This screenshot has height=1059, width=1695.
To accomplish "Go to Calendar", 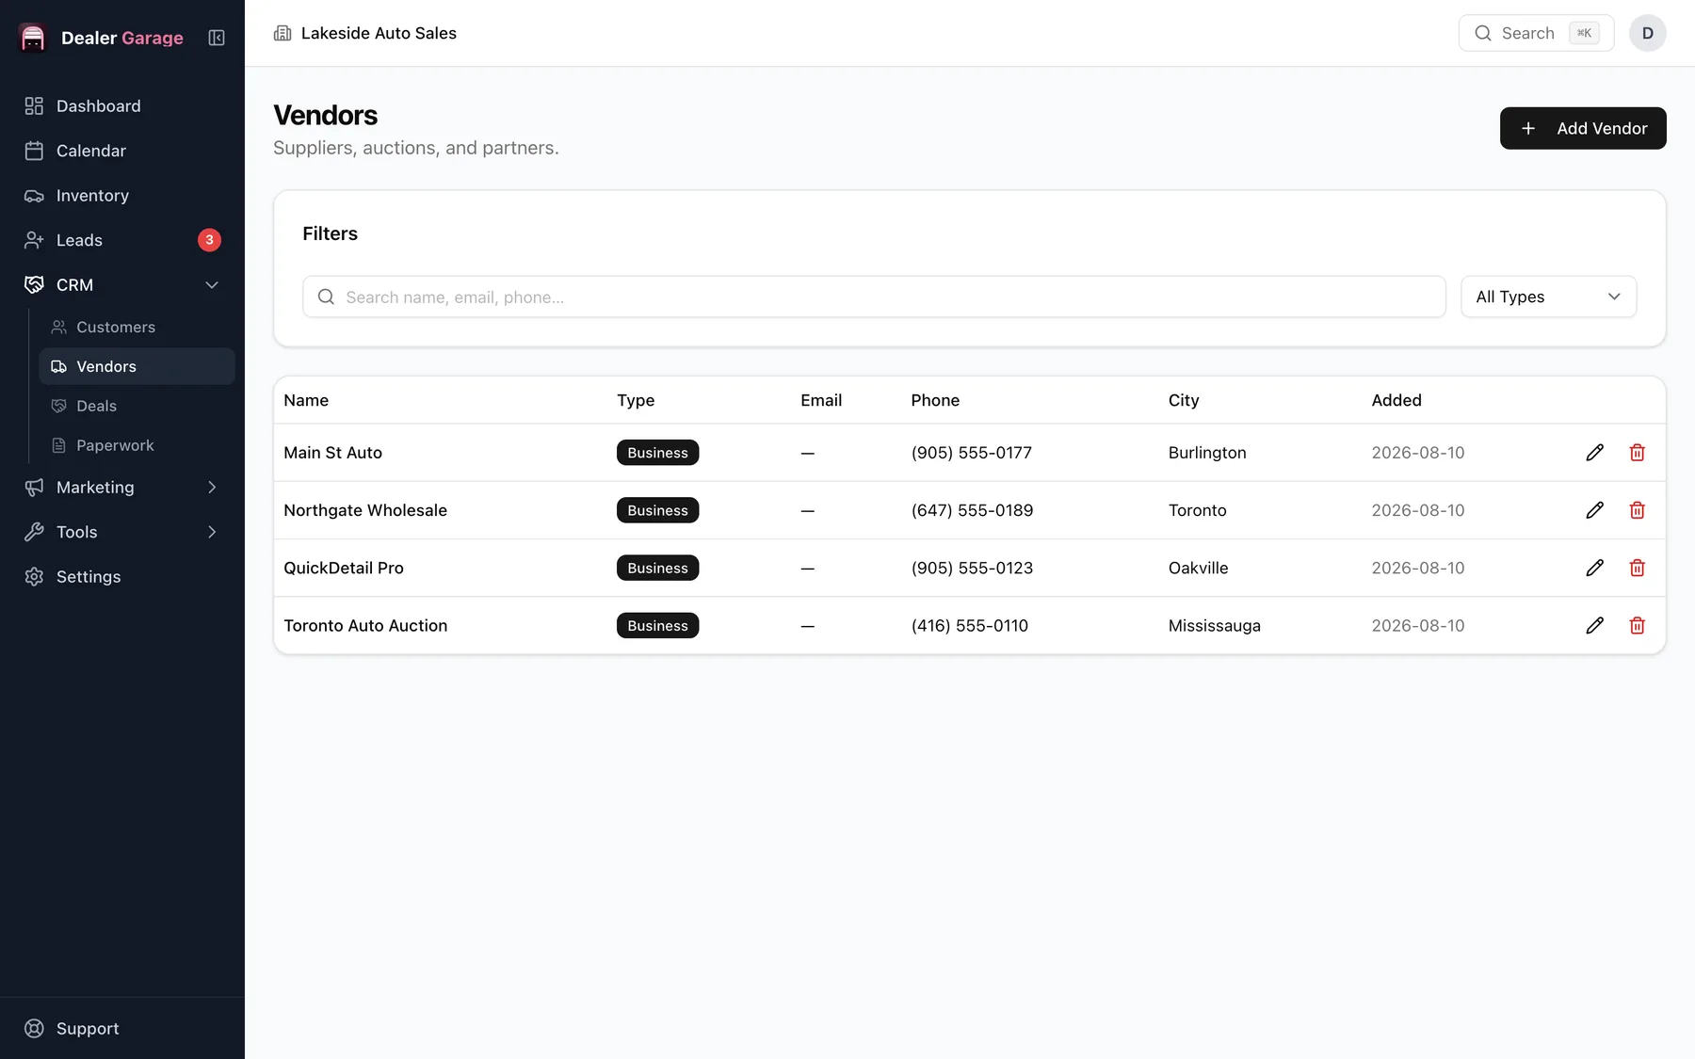I will 122,151.
